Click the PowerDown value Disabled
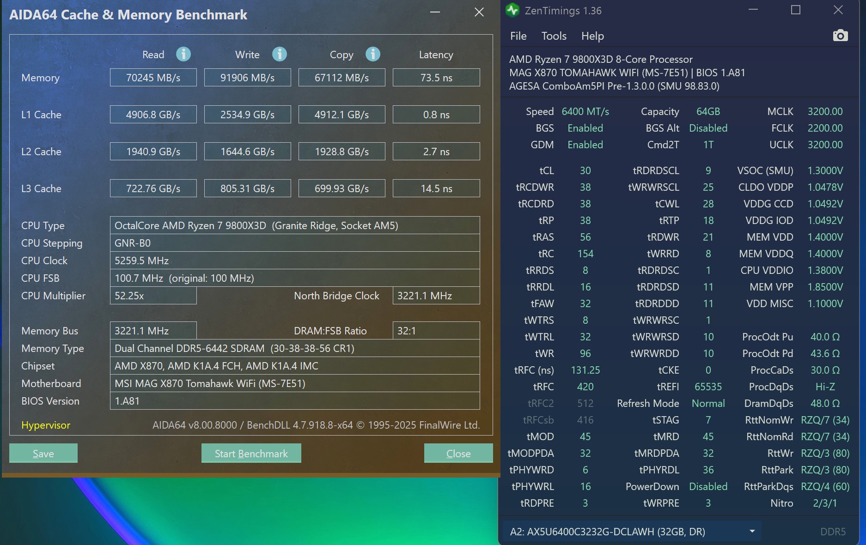This screenshot has height=545, width=866. [x=708, y=486]
